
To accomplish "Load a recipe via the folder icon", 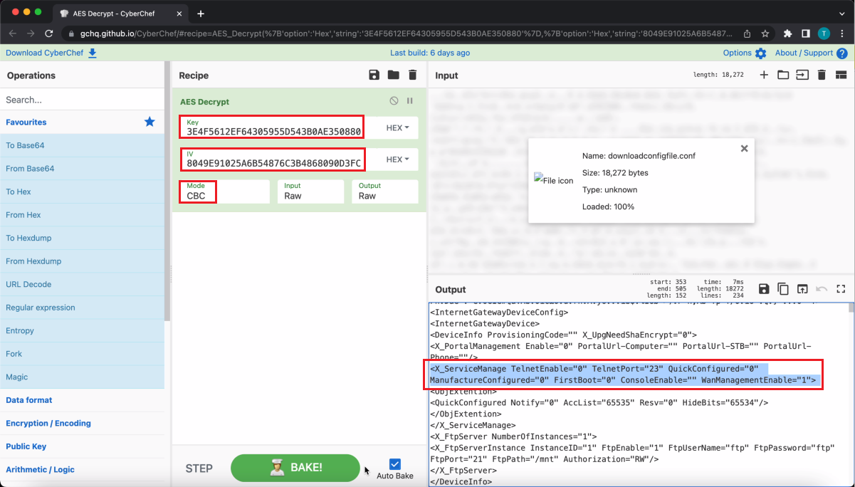I will click(x=393, y=75).
